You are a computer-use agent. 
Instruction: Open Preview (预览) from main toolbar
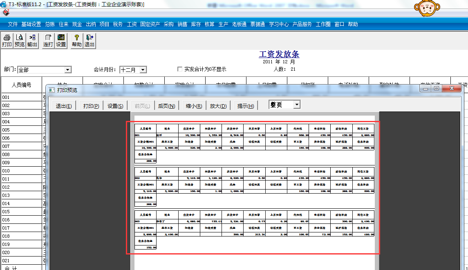(19, 40)
